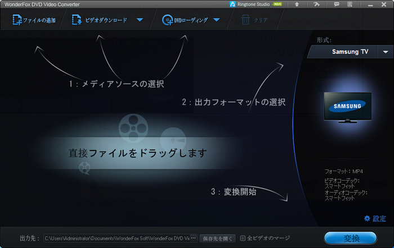Screen dimensions: 394x248
Task: Start conversion with the 変換 button
Action: click(351, 238)
